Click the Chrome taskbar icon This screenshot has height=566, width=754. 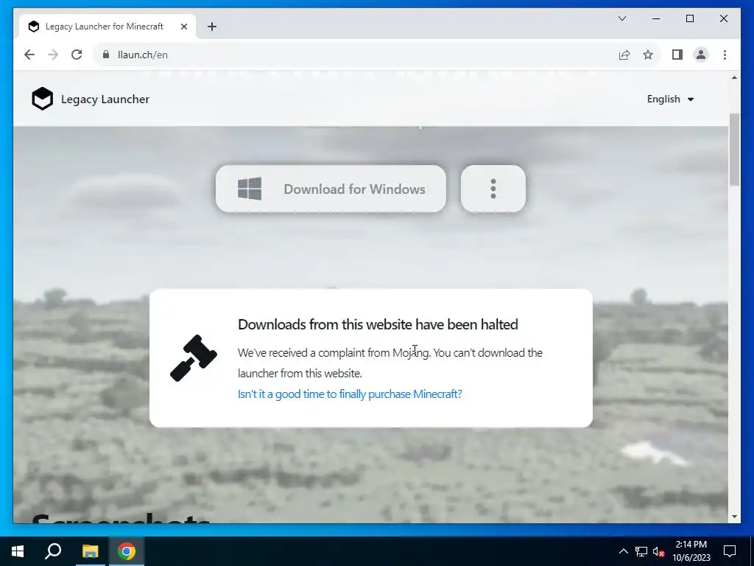(x=127, y=551)
